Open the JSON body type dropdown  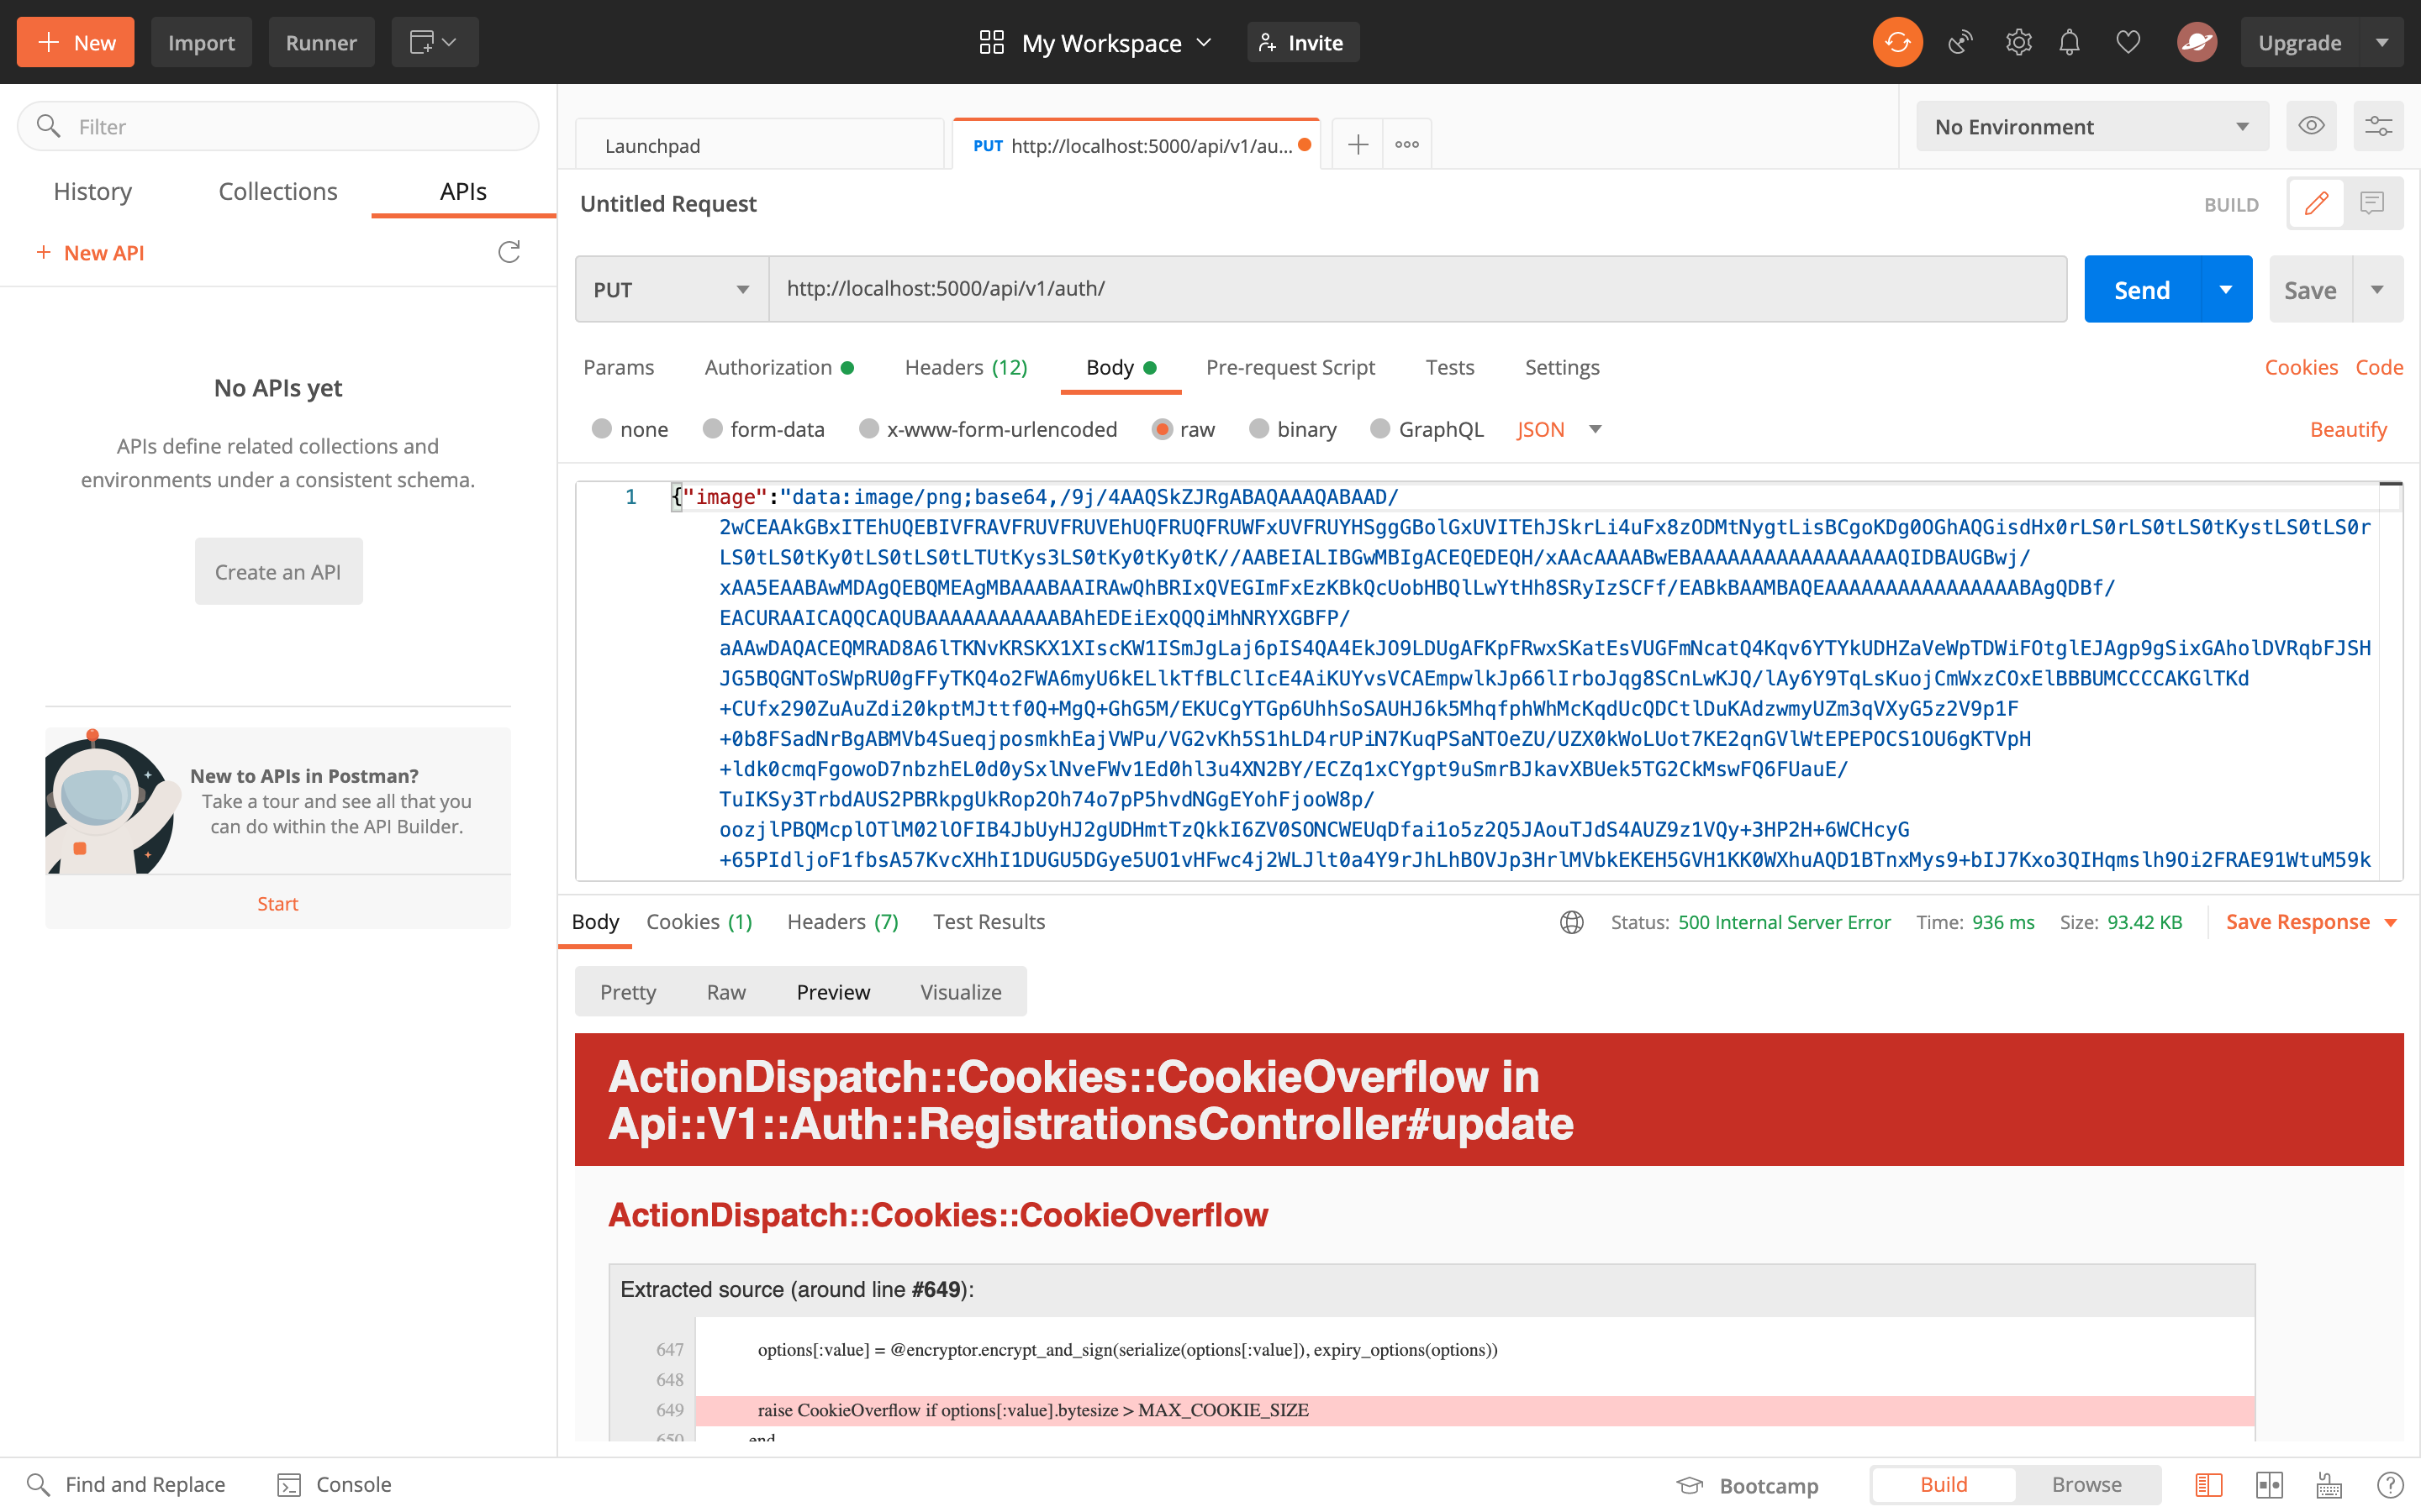pyautogui.click(x=1559, y=429)
